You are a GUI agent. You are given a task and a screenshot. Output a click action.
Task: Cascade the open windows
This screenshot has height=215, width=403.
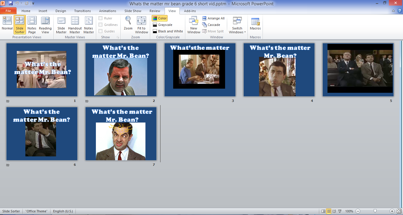tap(211, 25)
